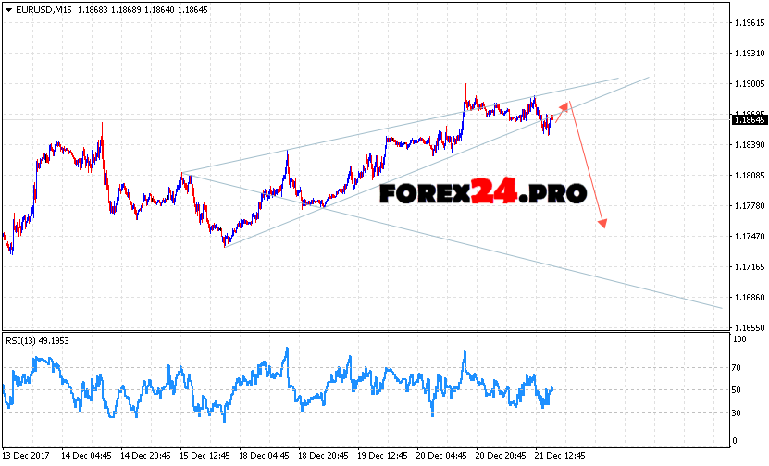Click the EURUSD,M15 chart title text
This screenshot has height=466, width=769.
[43, 9]
